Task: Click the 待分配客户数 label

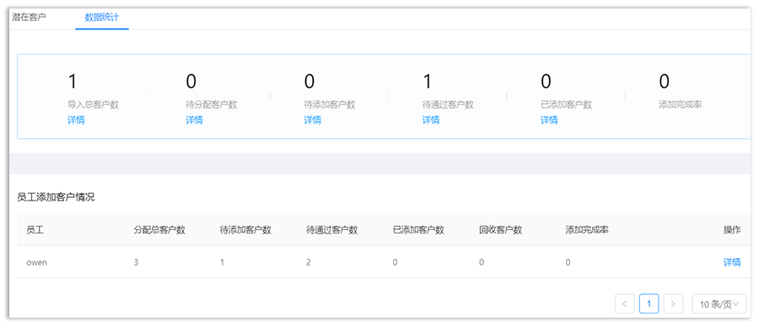Action: [x=212, y=105]
